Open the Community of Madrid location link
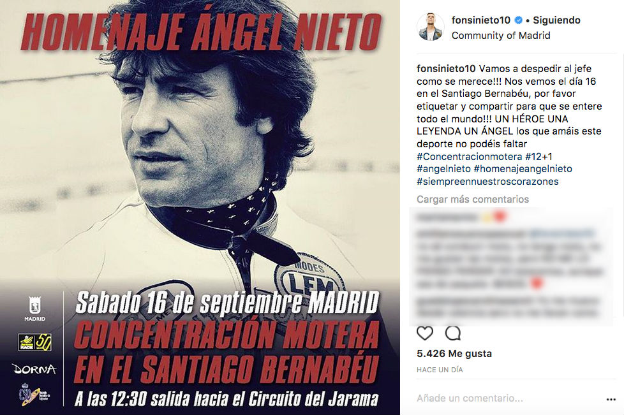Image resolution: width=624 pixels, height=415 pixels. click(501, 35)
